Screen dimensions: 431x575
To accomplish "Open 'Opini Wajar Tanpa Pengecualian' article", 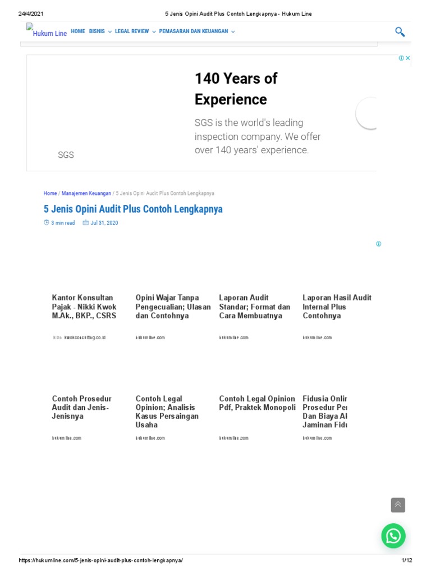I will [173, 307].
